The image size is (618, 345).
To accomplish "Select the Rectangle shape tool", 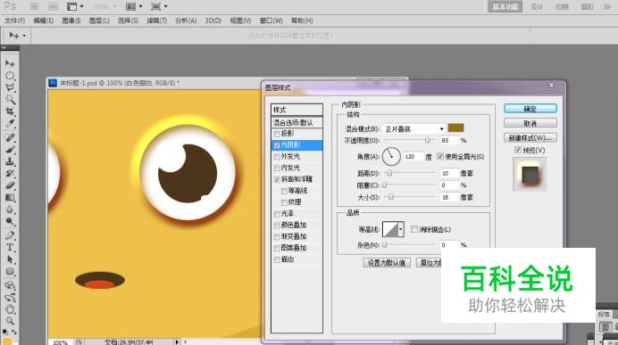I will click(x=10, y=271).
